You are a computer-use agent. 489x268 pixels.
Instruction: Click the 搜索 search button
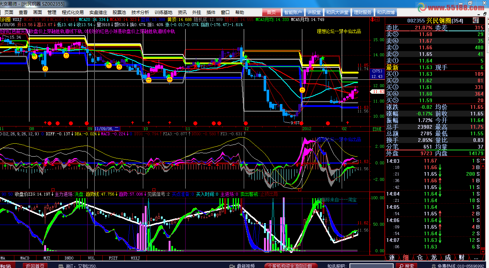407,266
